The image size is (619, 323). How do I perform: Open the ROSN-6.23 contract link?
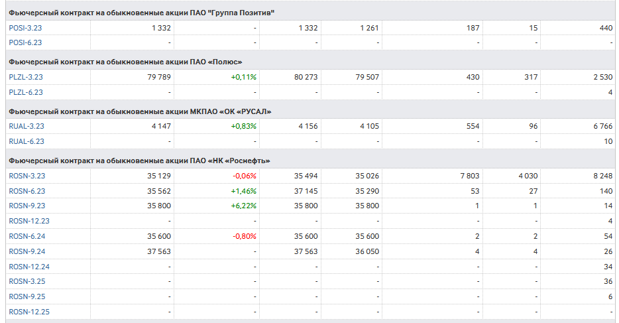[27, 191]
